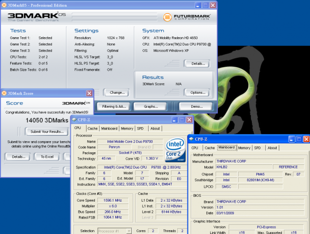Viewport: 310px width, 234px height.
Task: Open the Graphs... button
Action: click(151, 106)
